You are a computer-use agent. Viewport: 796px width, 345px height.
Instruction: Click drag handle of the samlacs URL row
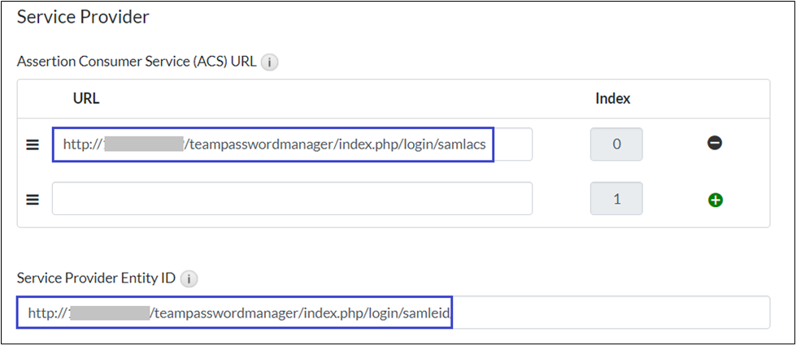33,144
